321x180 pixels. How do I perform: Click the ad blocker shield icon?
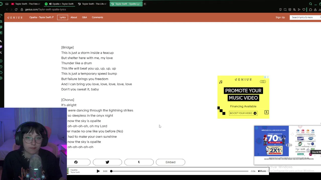[290, 9]
